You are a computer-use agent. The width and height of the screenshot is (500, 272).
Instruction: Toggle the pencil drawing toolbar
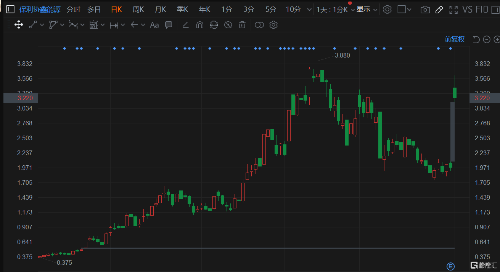tap(439, 10)
